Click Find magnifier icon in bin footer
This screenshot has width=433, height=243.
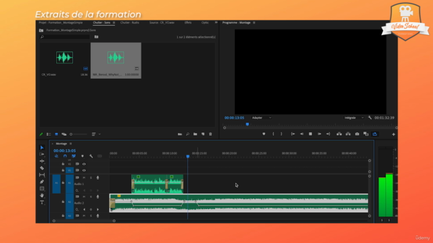187,134
